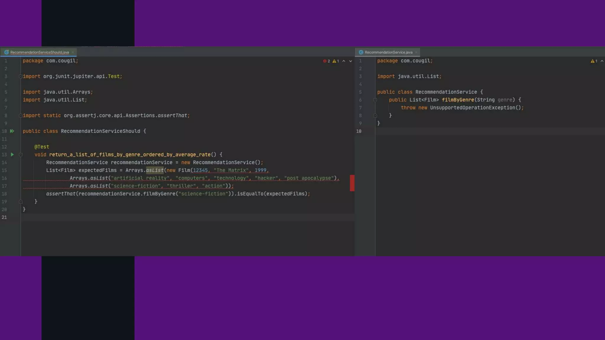Click the warning indicator in RecommendationService.java editor
605x340 pixels.
(x=594, y=61)
